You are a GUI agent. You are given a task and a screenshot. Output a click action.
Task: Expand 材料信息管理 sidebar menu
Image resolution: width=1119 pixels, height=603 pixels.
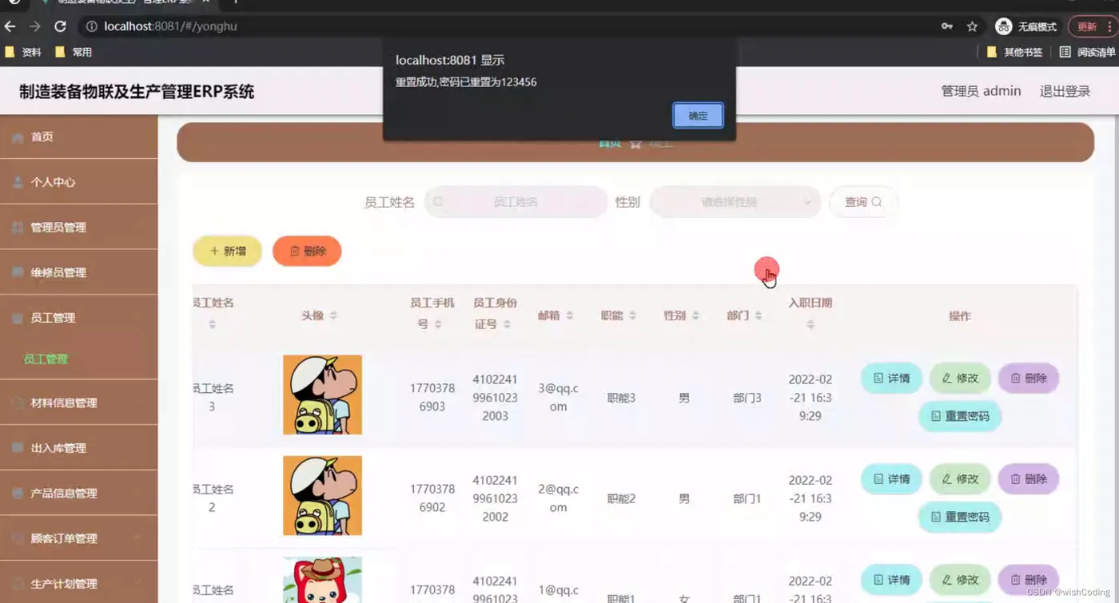pyautogui.click(x=78, y=403)
